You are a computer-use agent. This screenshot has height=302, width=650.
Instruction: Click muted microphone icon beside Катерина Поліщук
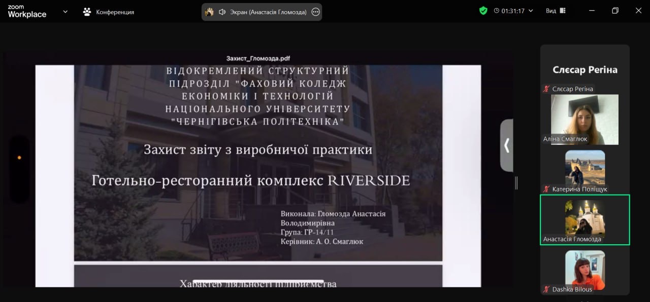[x=546, y=189]
